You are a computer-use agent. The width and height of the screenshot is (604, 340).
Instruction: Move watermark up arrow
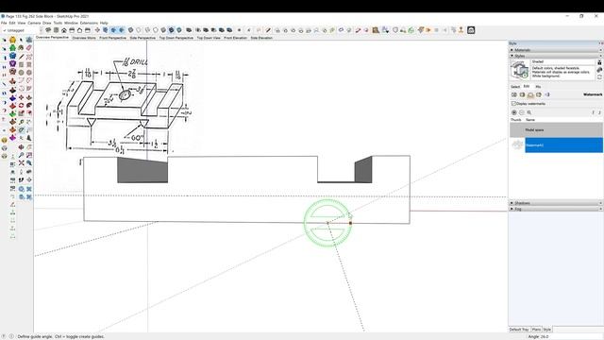[594, 112]
